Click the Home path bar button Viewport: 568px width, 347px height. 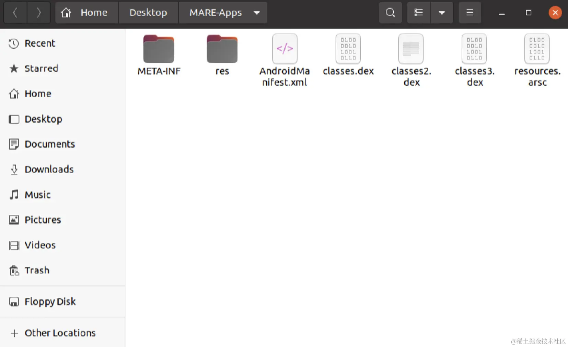87,13
